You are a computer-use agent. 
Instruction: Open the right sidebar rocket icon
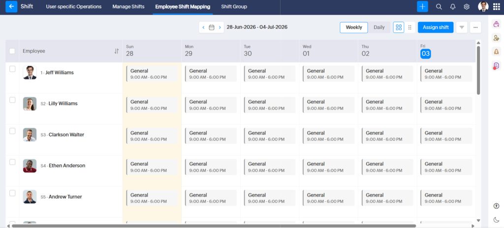(496, 51)
